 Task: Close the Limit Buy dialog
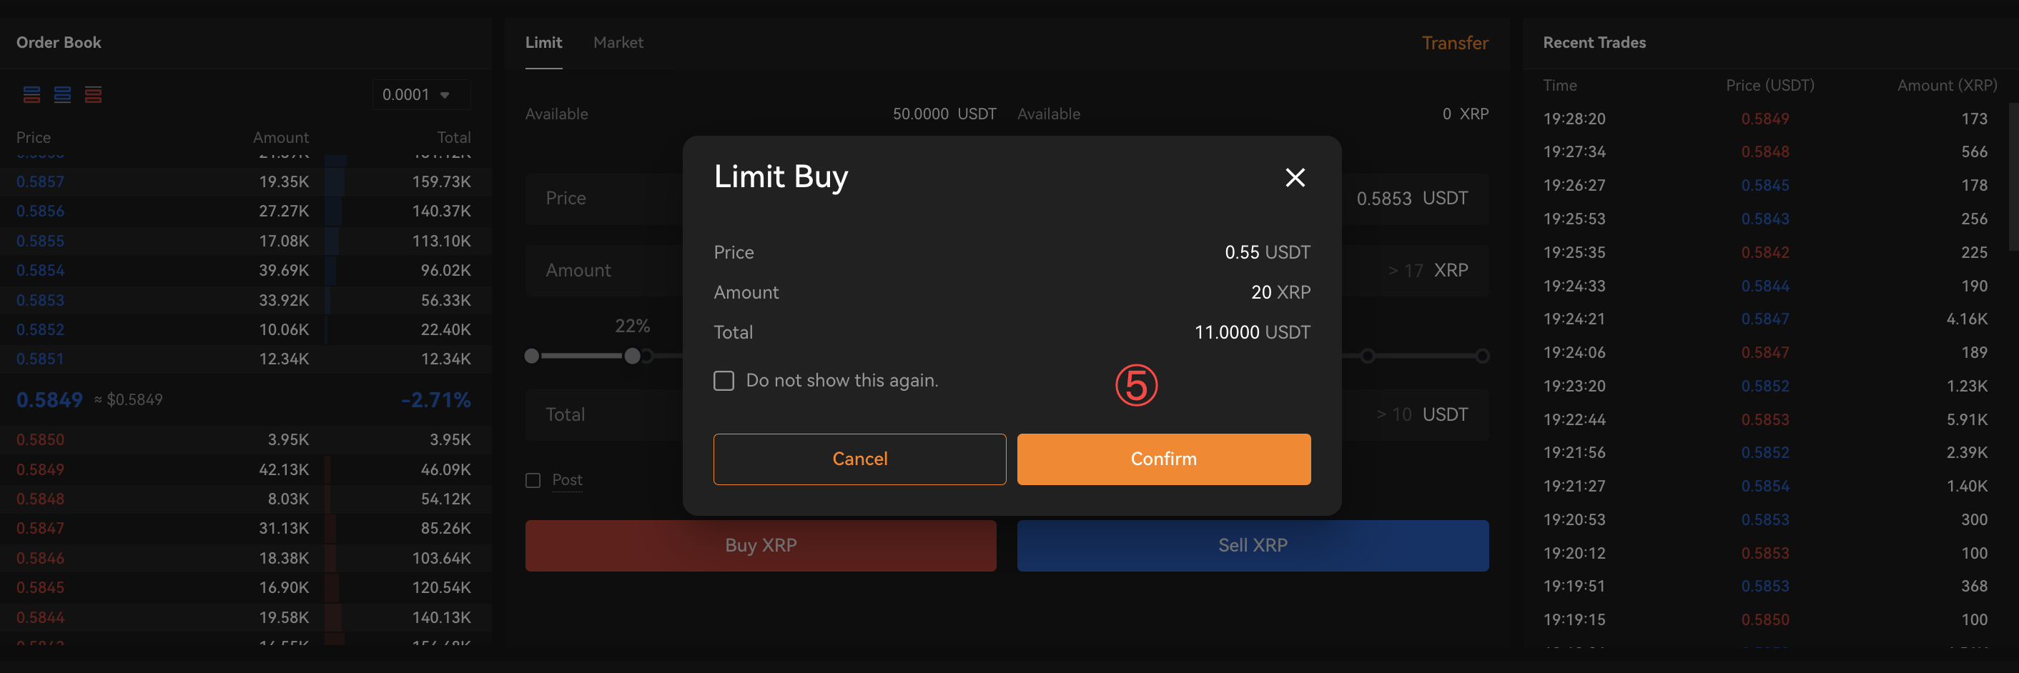(x=1295, y=178)
